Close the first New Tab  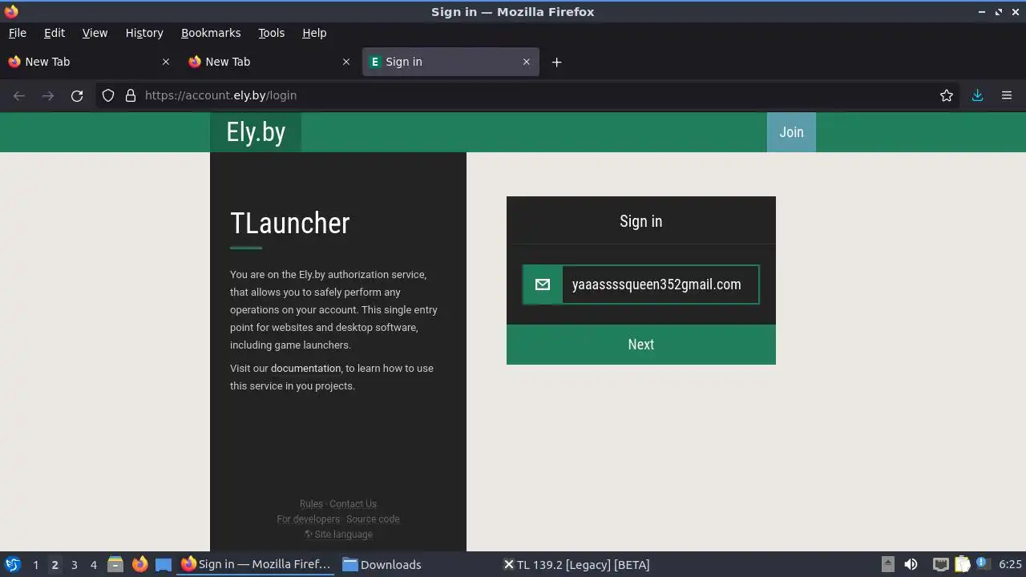tap(166, 62)
